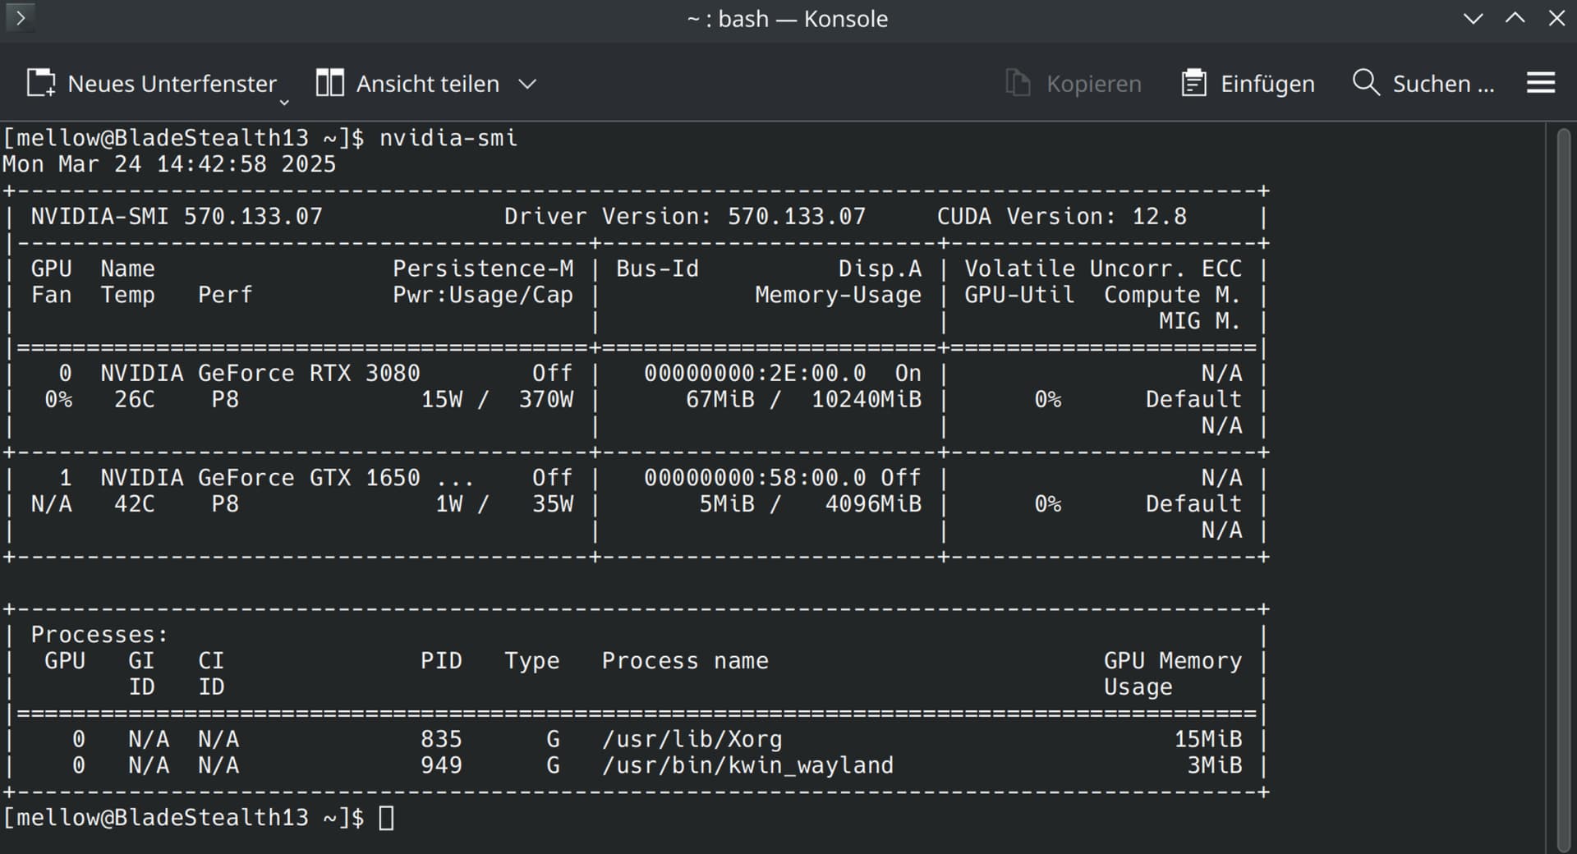Click the Kopieren copy icon

click(x=1018, y=83)
